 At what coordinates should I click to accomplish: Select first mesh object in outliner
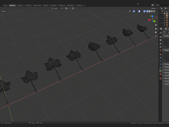click(x=167, y=16)
